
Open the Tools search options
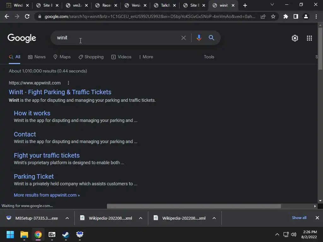point(209,57)
